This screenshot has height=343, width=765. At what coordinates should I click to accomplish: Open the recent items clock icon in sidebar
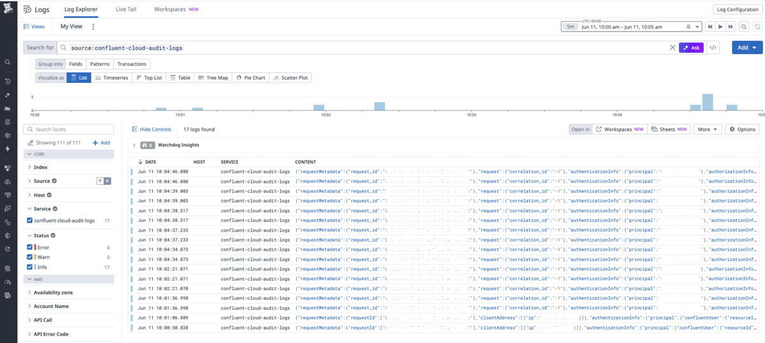click(x=8, y=81)
